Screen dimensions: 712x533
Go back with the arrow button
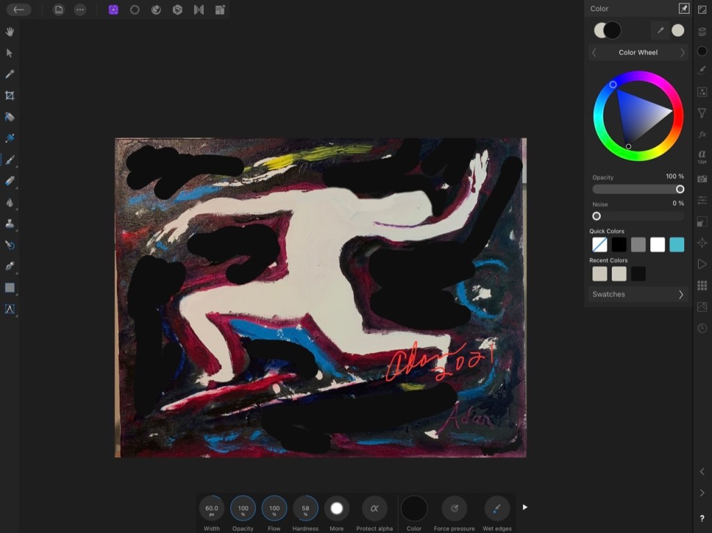[x=19, y=10]
